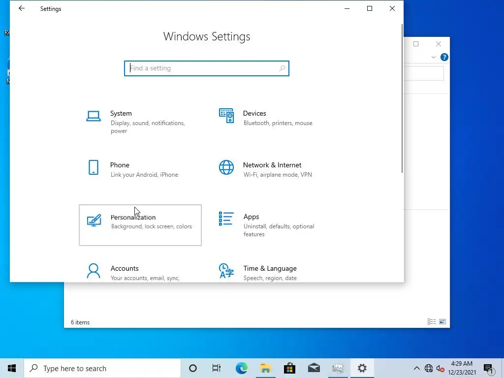
Task: Open Phone settings by its title
Action: pyautogui.click(x=120, y=165)
